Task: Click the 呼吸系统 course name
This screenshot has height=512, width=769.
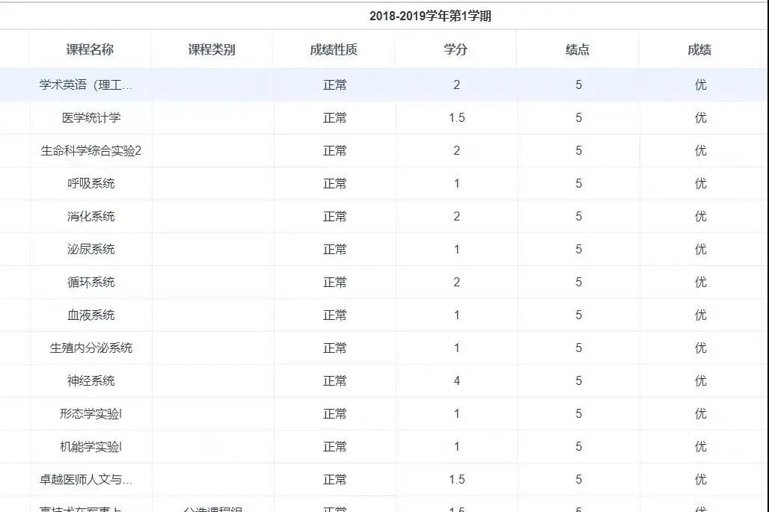Action: pyautogui.click(x=91, y=184)
